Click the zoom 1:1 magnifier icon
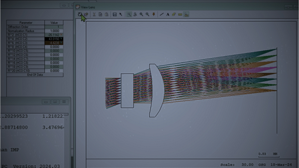This screenshot has height=168, width=299. (x=135, y=15)
